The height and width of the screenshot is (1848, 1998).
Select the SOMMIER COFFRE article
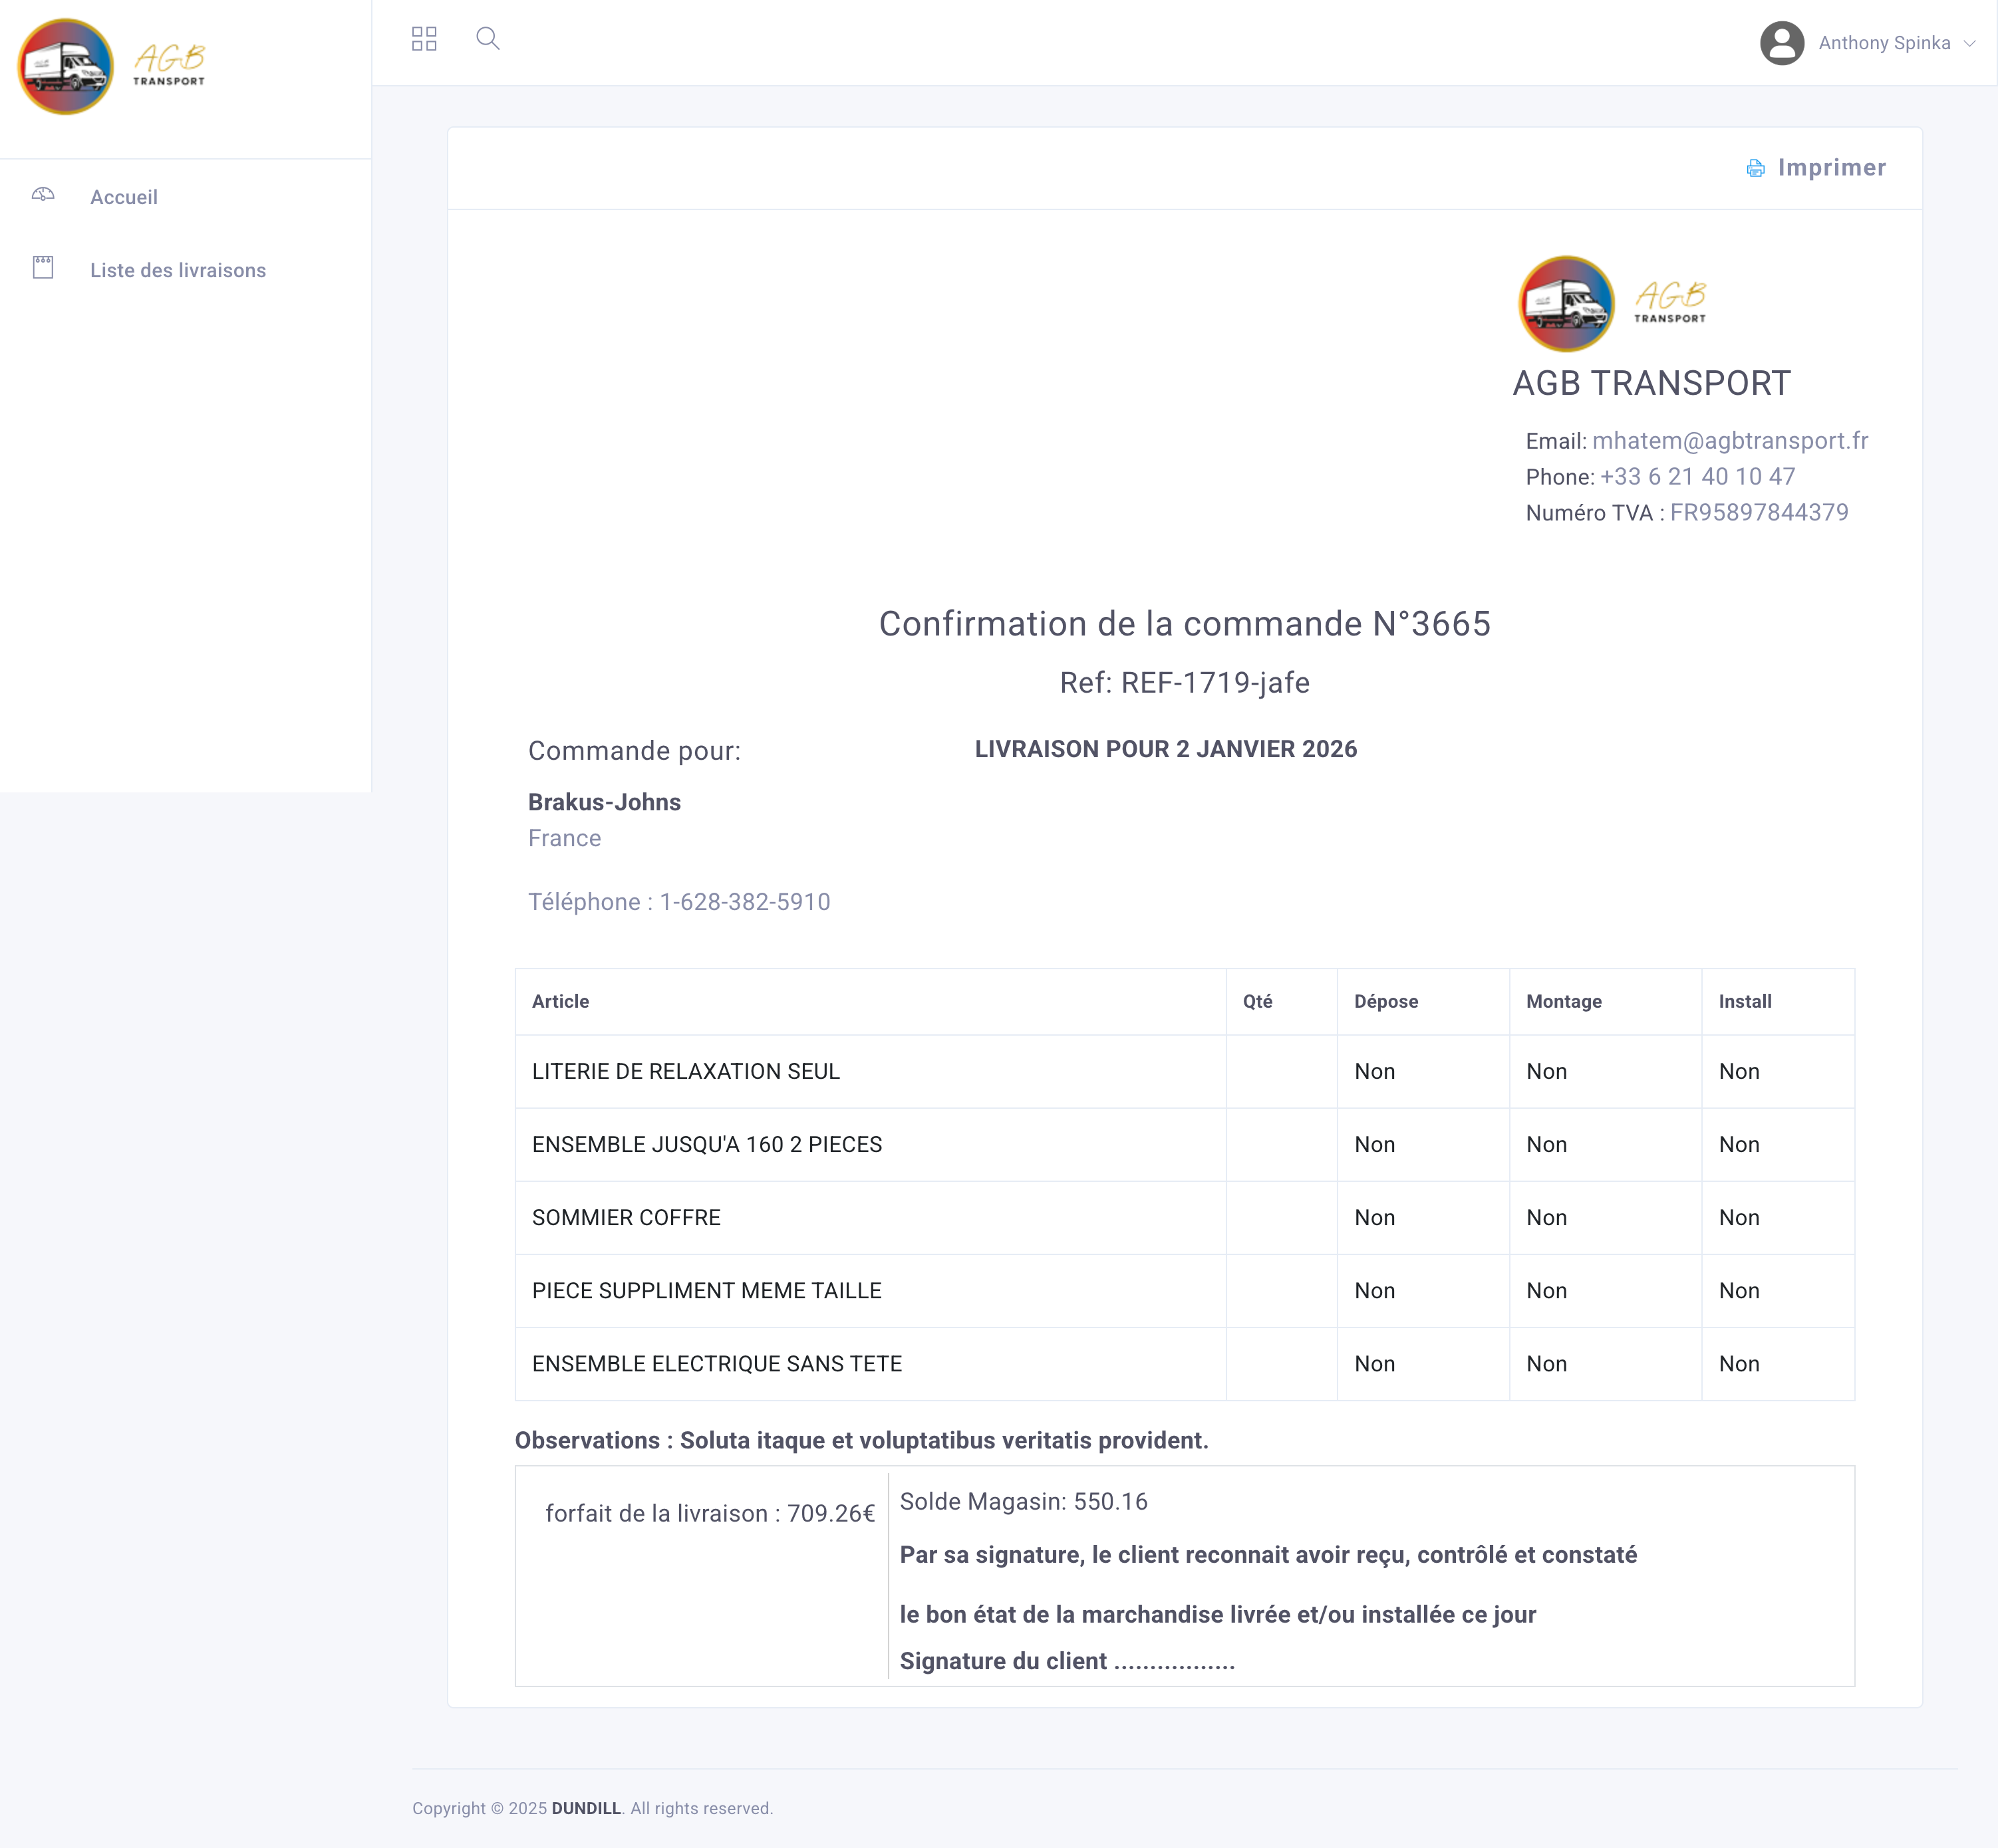(627, 1217)
